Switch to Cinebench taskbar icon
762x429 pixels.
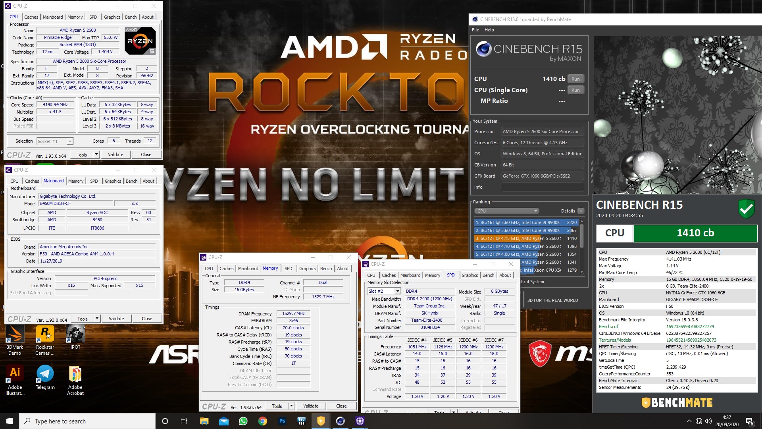[340, 421]
